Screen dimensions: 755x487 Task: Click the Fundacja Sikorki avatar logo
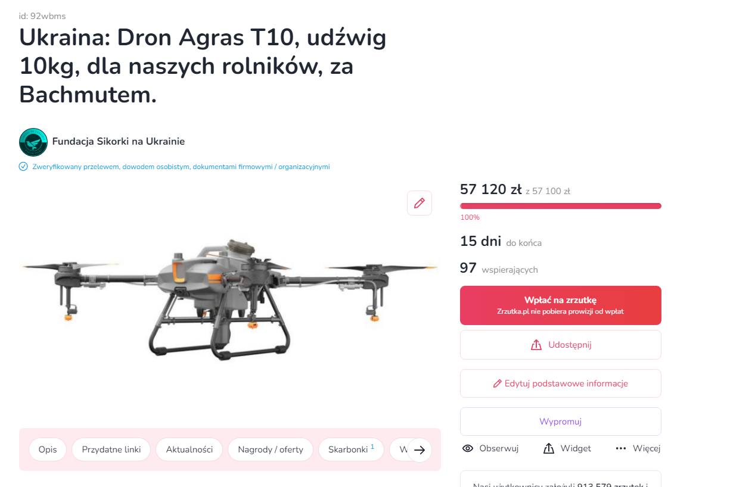33,142
